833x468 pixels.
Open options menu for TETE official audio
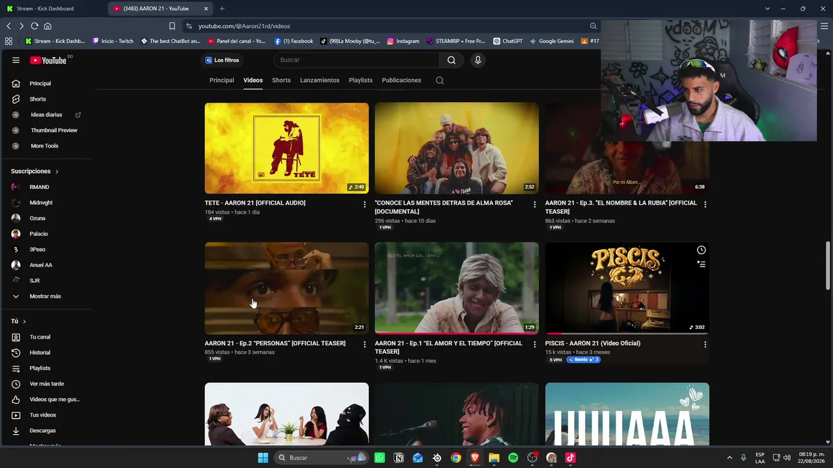[364, 204]
